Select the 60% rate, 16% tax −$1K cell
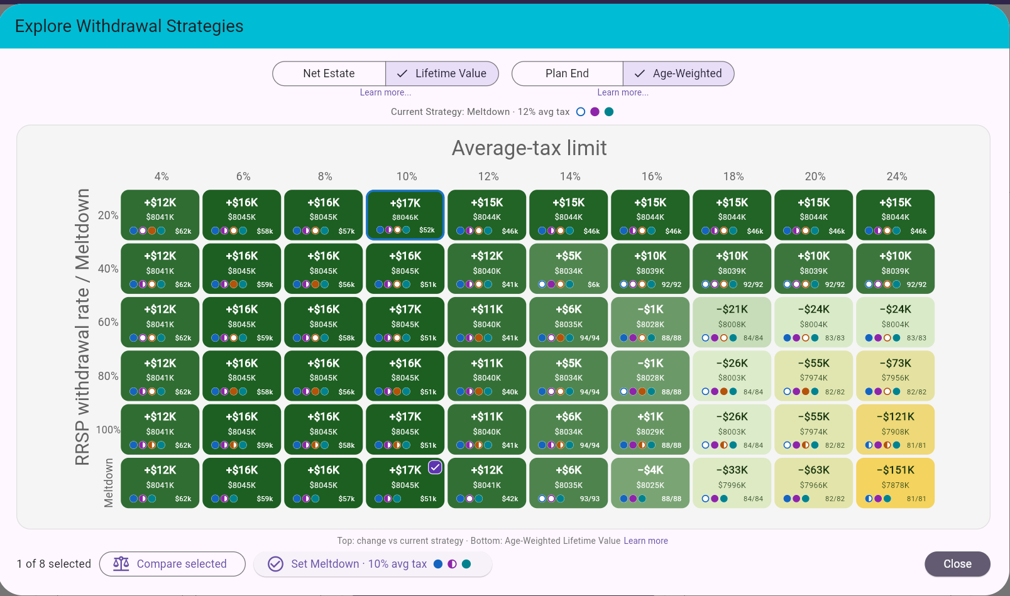Image resolution: width=1010 pixels, height=596 pixels. (650, 322)
